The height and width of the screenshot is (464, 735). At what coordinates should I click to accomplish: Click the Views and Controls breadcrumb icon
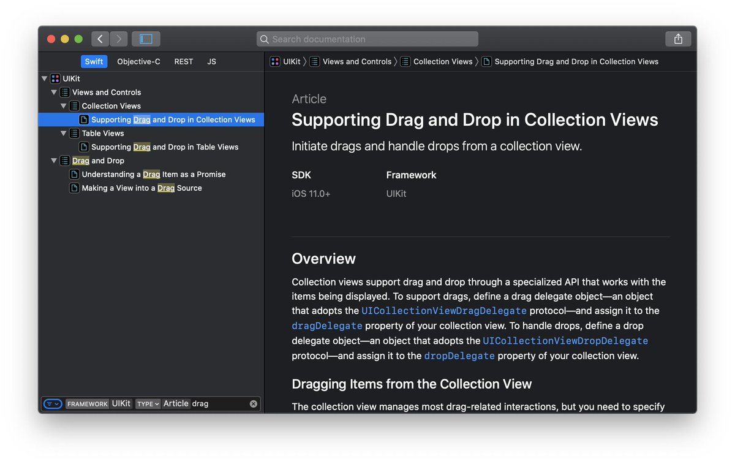pos(314,61)
